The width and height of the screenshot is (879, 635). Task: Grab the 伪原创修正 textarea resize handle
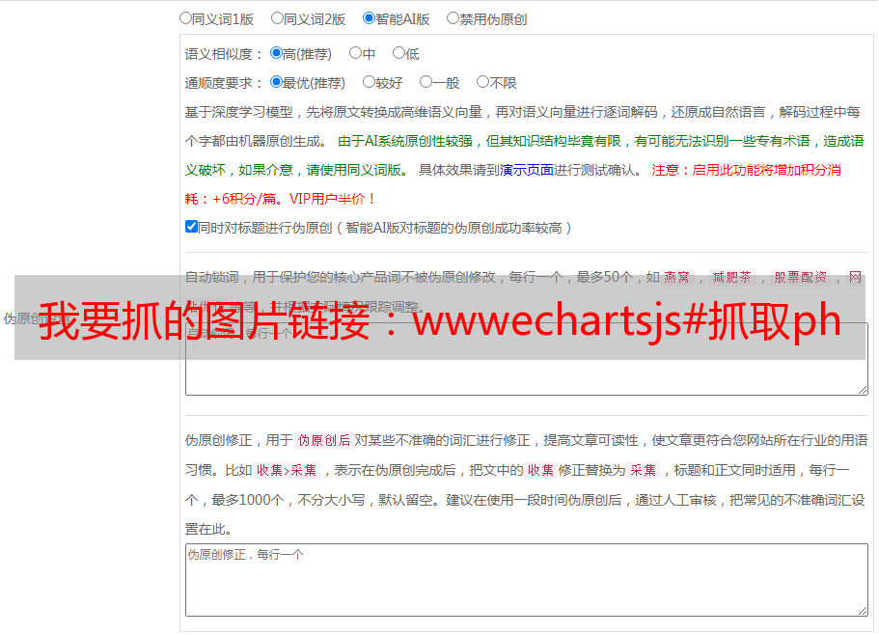[863, 611]
